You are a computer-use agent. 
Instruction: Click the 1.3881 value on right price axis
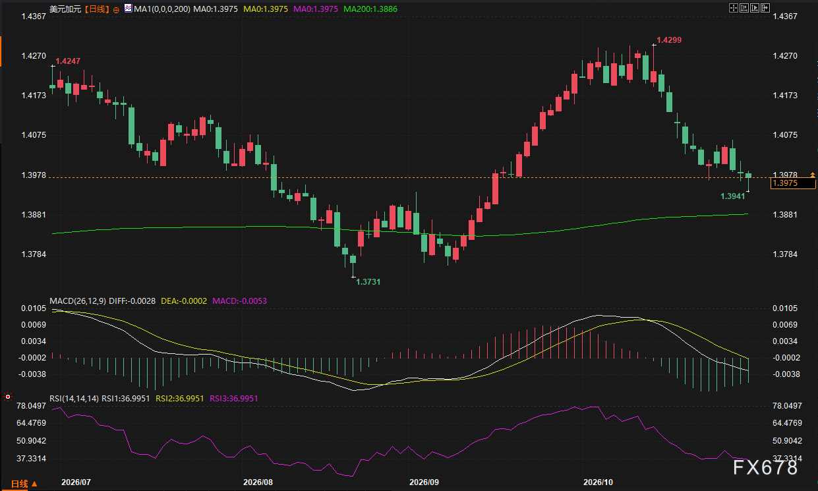click(785, 215)
